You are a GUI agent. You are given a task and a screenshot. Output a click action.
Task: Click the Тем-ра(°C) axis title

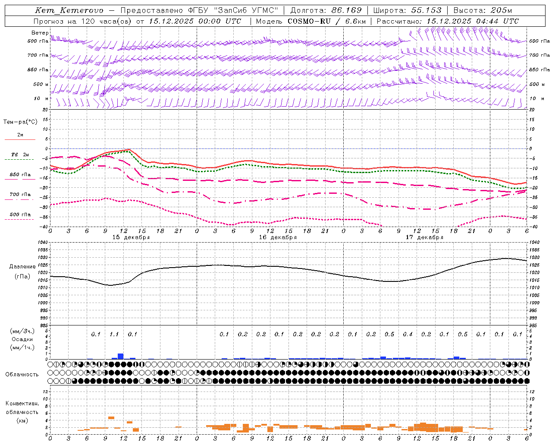pyautogui.click(x=20, y=122)
